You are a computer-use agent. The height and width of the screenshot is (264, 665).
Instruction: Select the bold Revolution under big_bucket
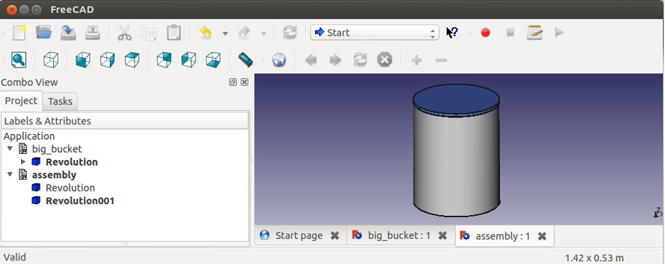click(71, 161)
